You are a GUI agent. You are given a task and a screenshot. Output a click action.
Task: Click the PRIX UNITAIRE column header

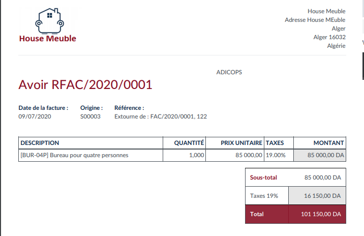point(241,143)
